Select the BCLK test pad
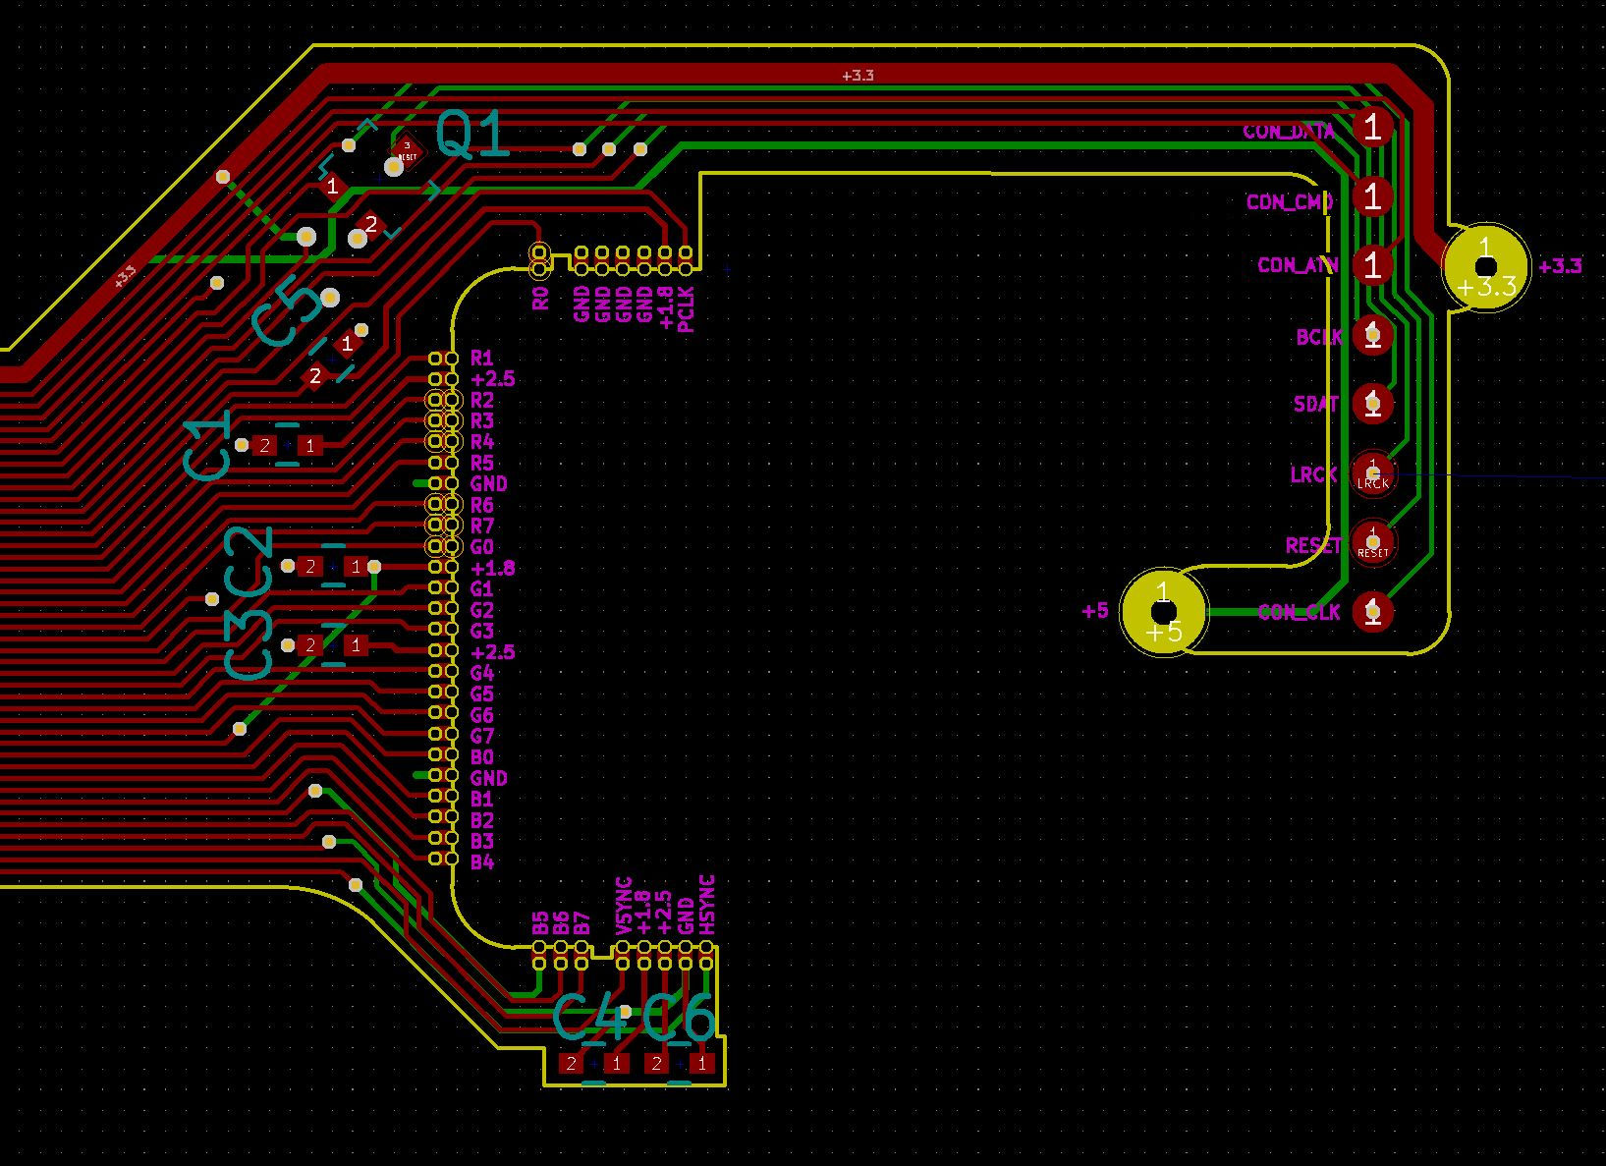 [1372, 336]
